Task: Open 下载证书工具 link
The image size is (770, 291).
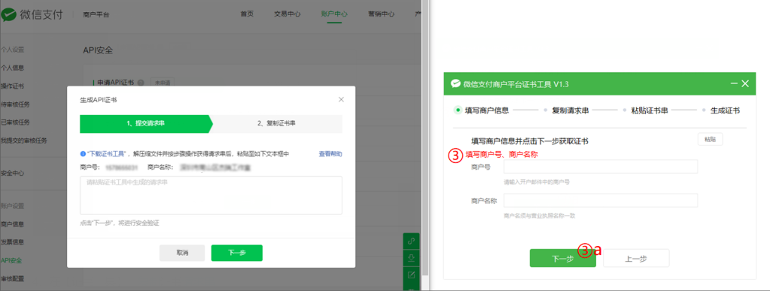Action: click(x=107, y=154)
